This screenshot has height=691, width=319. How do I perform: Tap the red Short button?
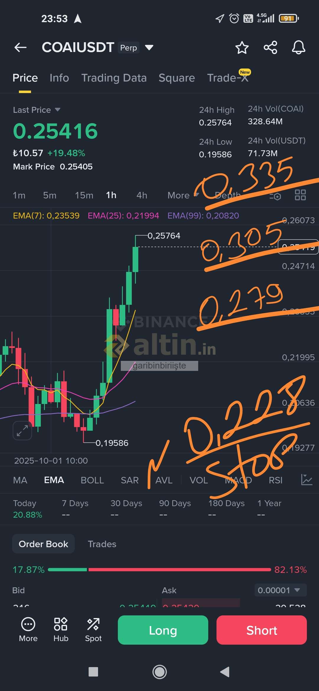click(262, 630)
